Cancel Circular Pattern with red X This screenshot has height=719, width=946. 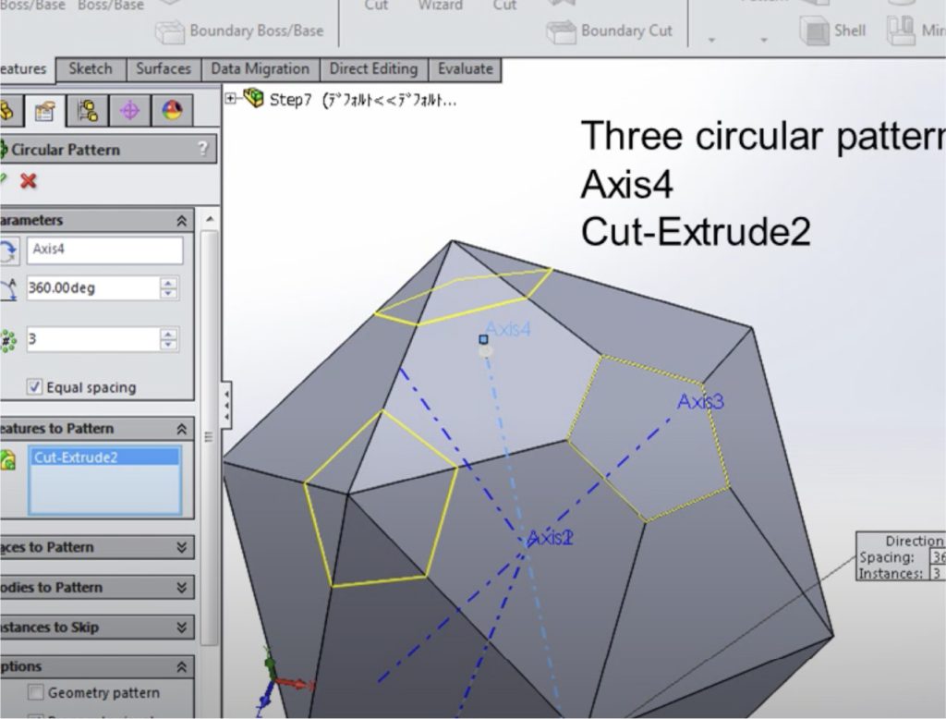click(29, 180)
